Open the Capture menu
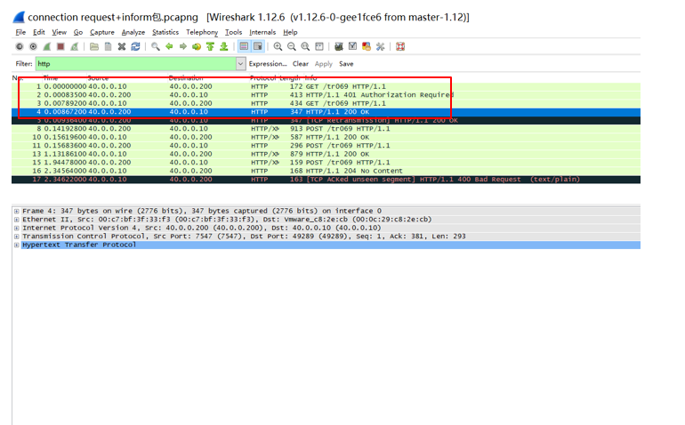Image resolution: width=685 pixels, height=425 pixels. pos(101,32)
